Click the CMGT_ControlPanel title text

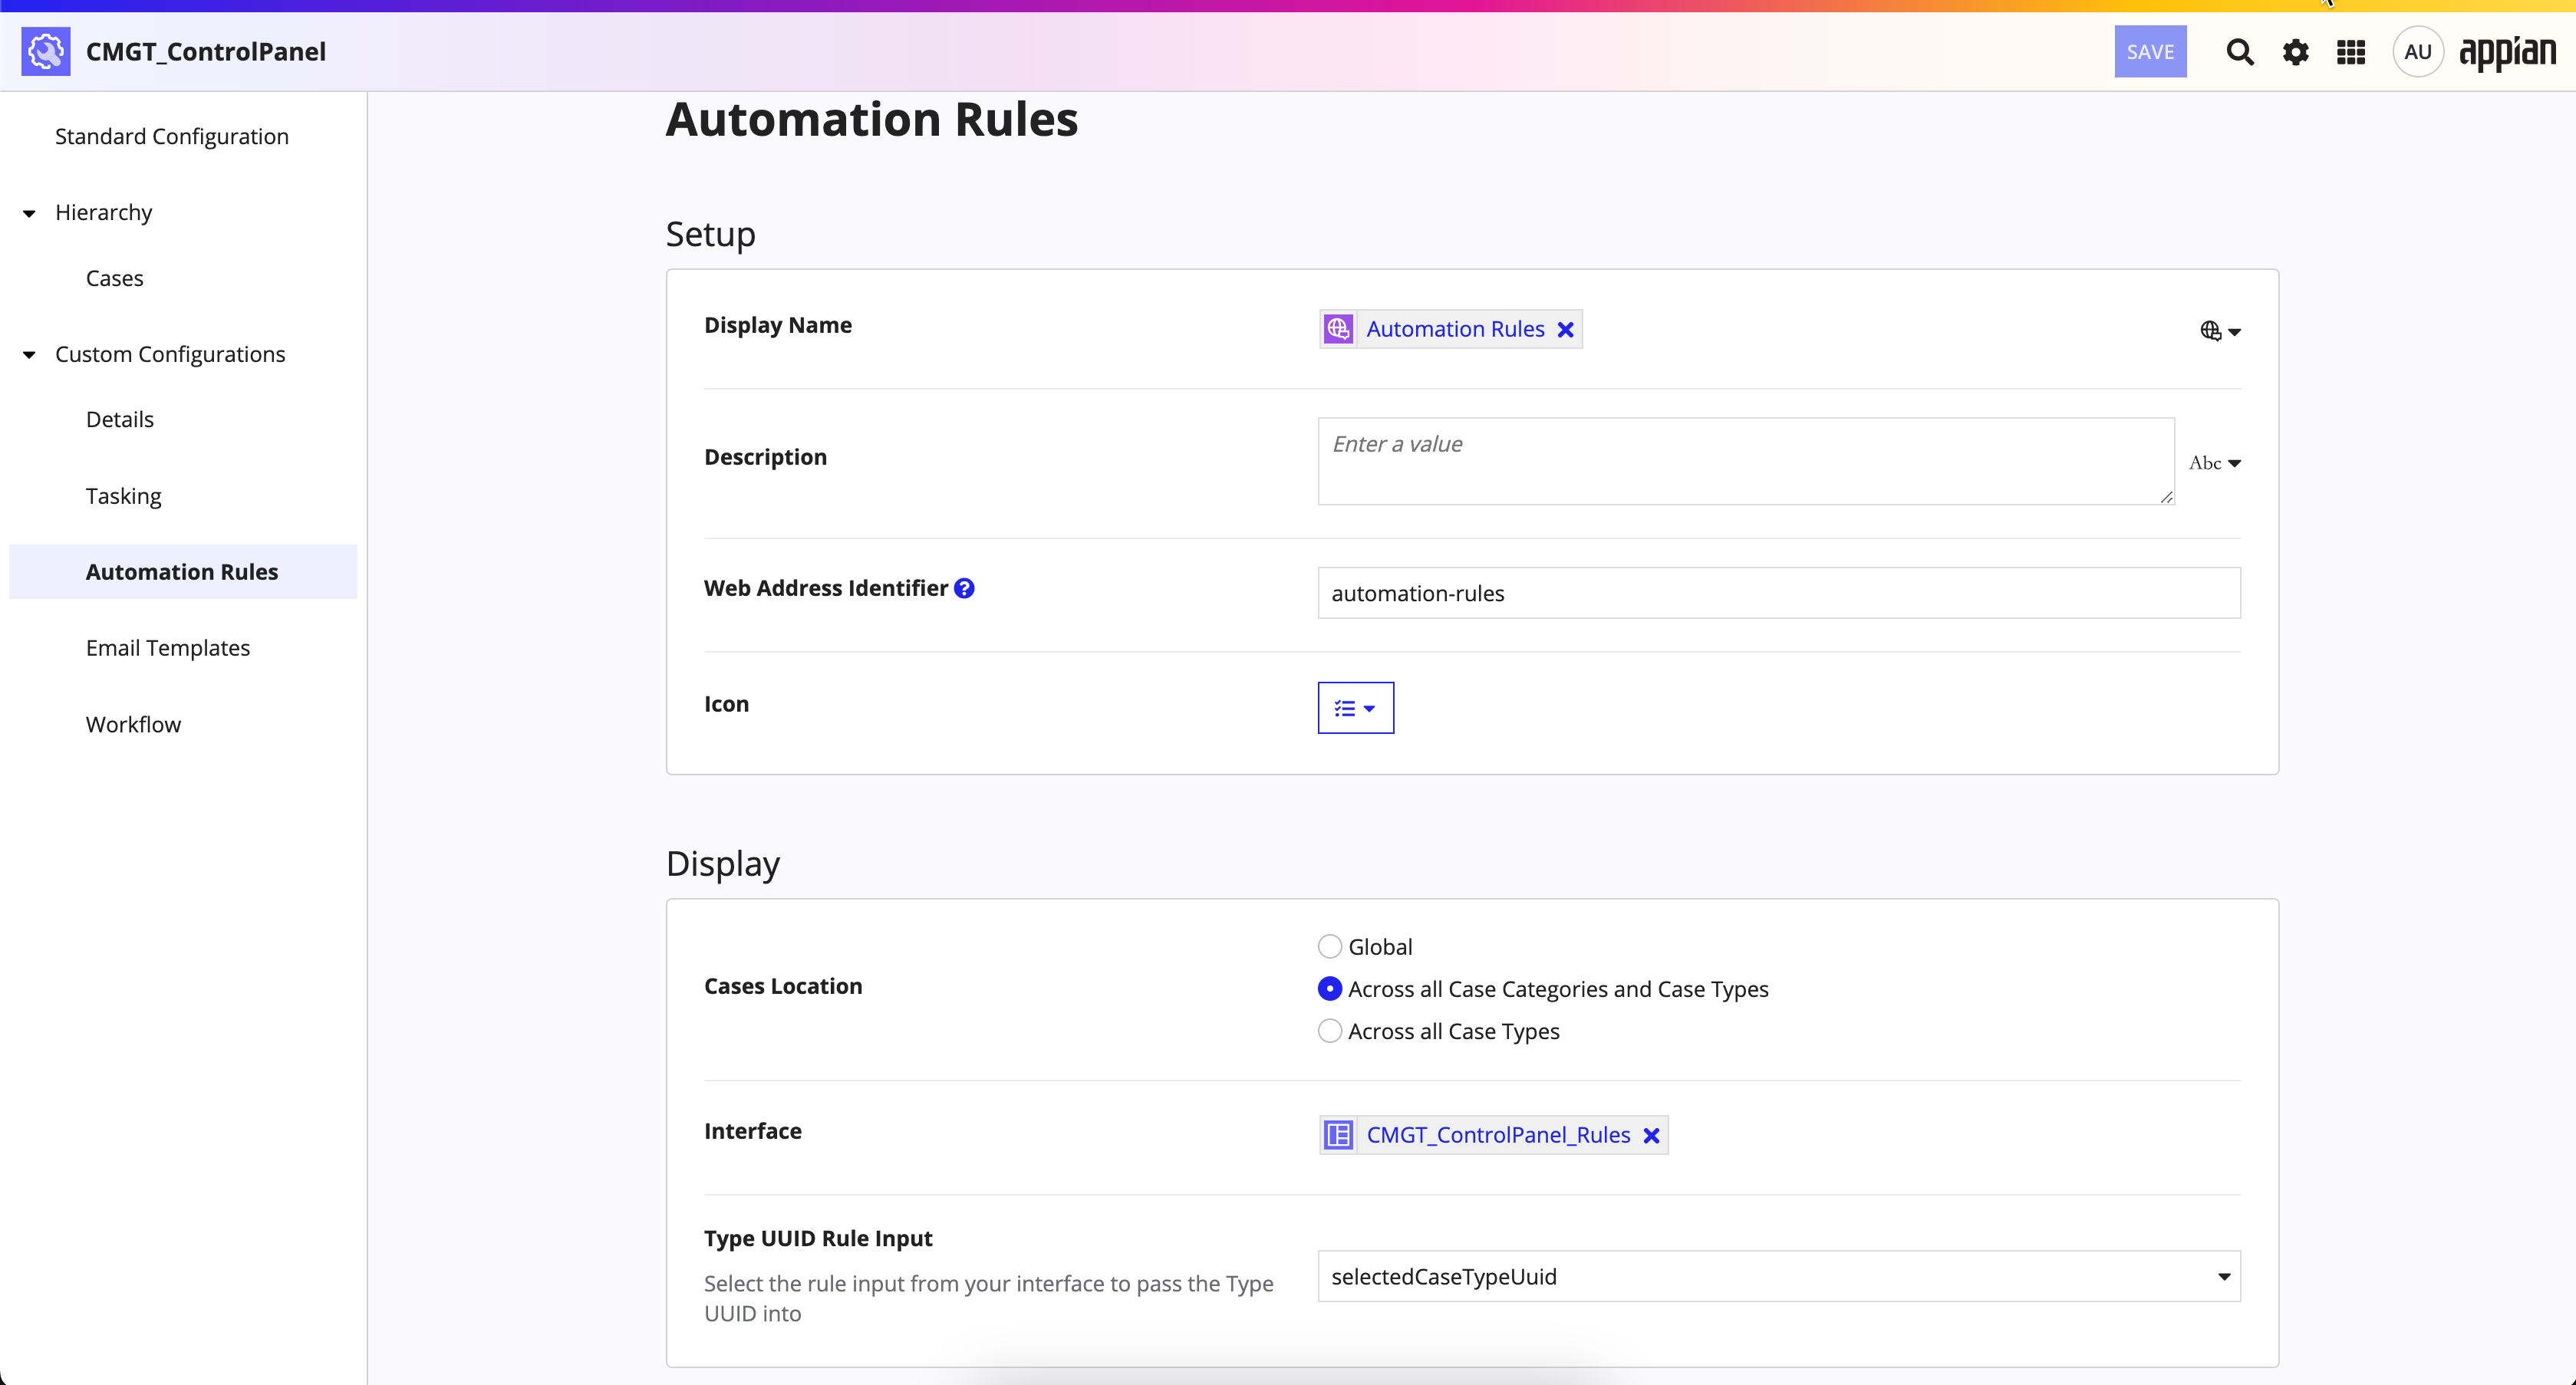206,52
